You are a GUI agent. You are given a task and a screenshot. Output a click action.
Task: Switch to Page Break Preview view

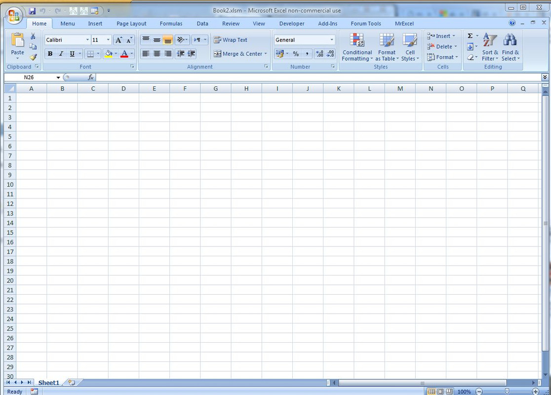[x=449, y=392]
